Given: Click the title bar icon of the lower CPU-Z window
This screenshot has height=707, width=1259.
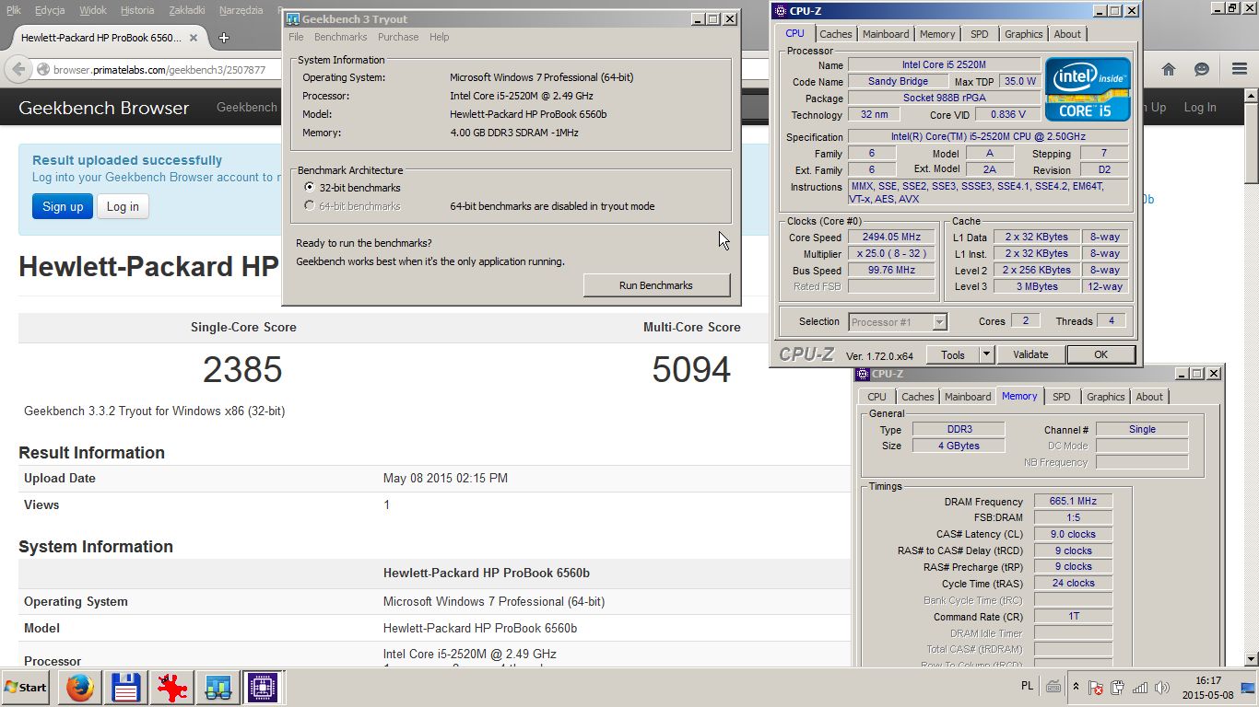Looking at the screenshot, I should click(863, 374).
